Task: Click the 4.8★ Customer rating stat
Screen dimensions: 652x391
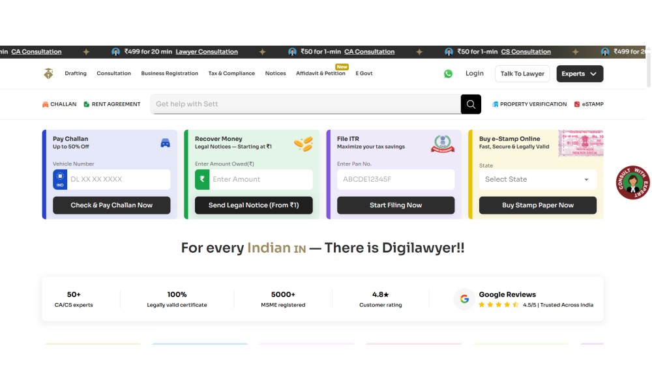Action: pyautogui.click(x=381, y=299)
